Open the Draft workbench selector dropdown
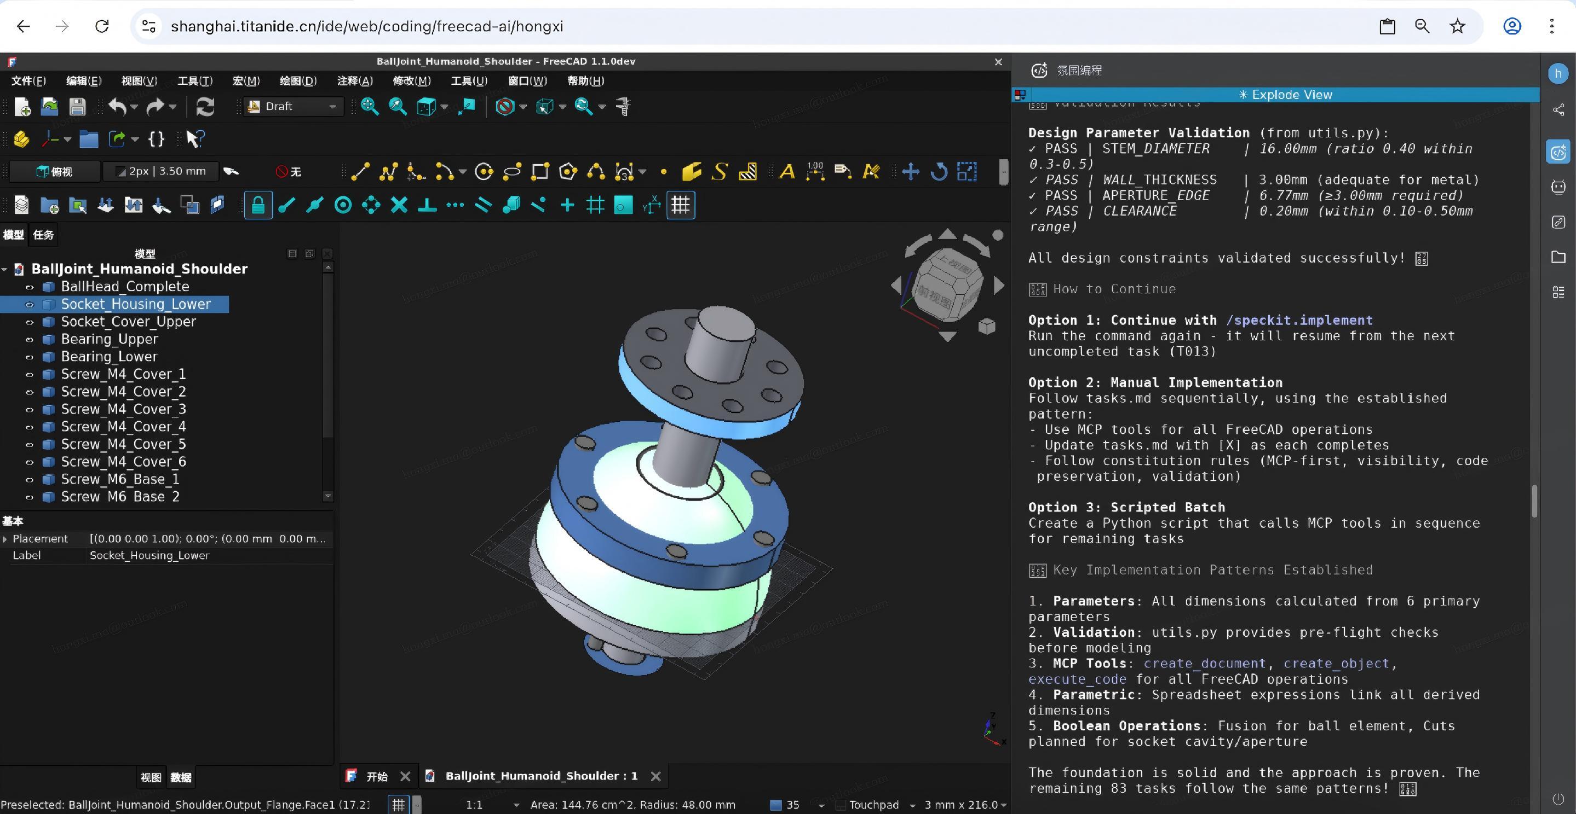This screenshot has width=1576, height=814. (x=333, y=106)
